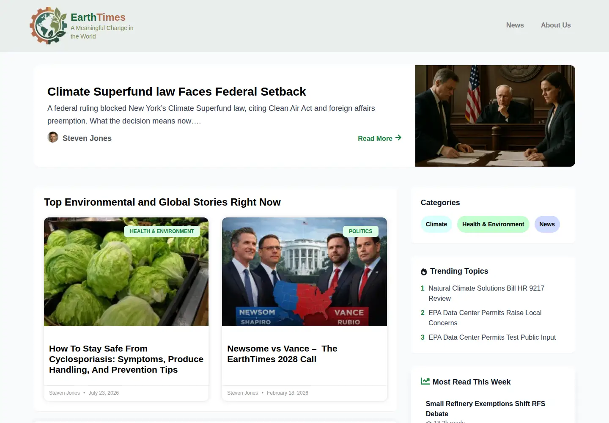Select the News category tag
The height and width of the screenshot is (423, 609).
[547, 224]
